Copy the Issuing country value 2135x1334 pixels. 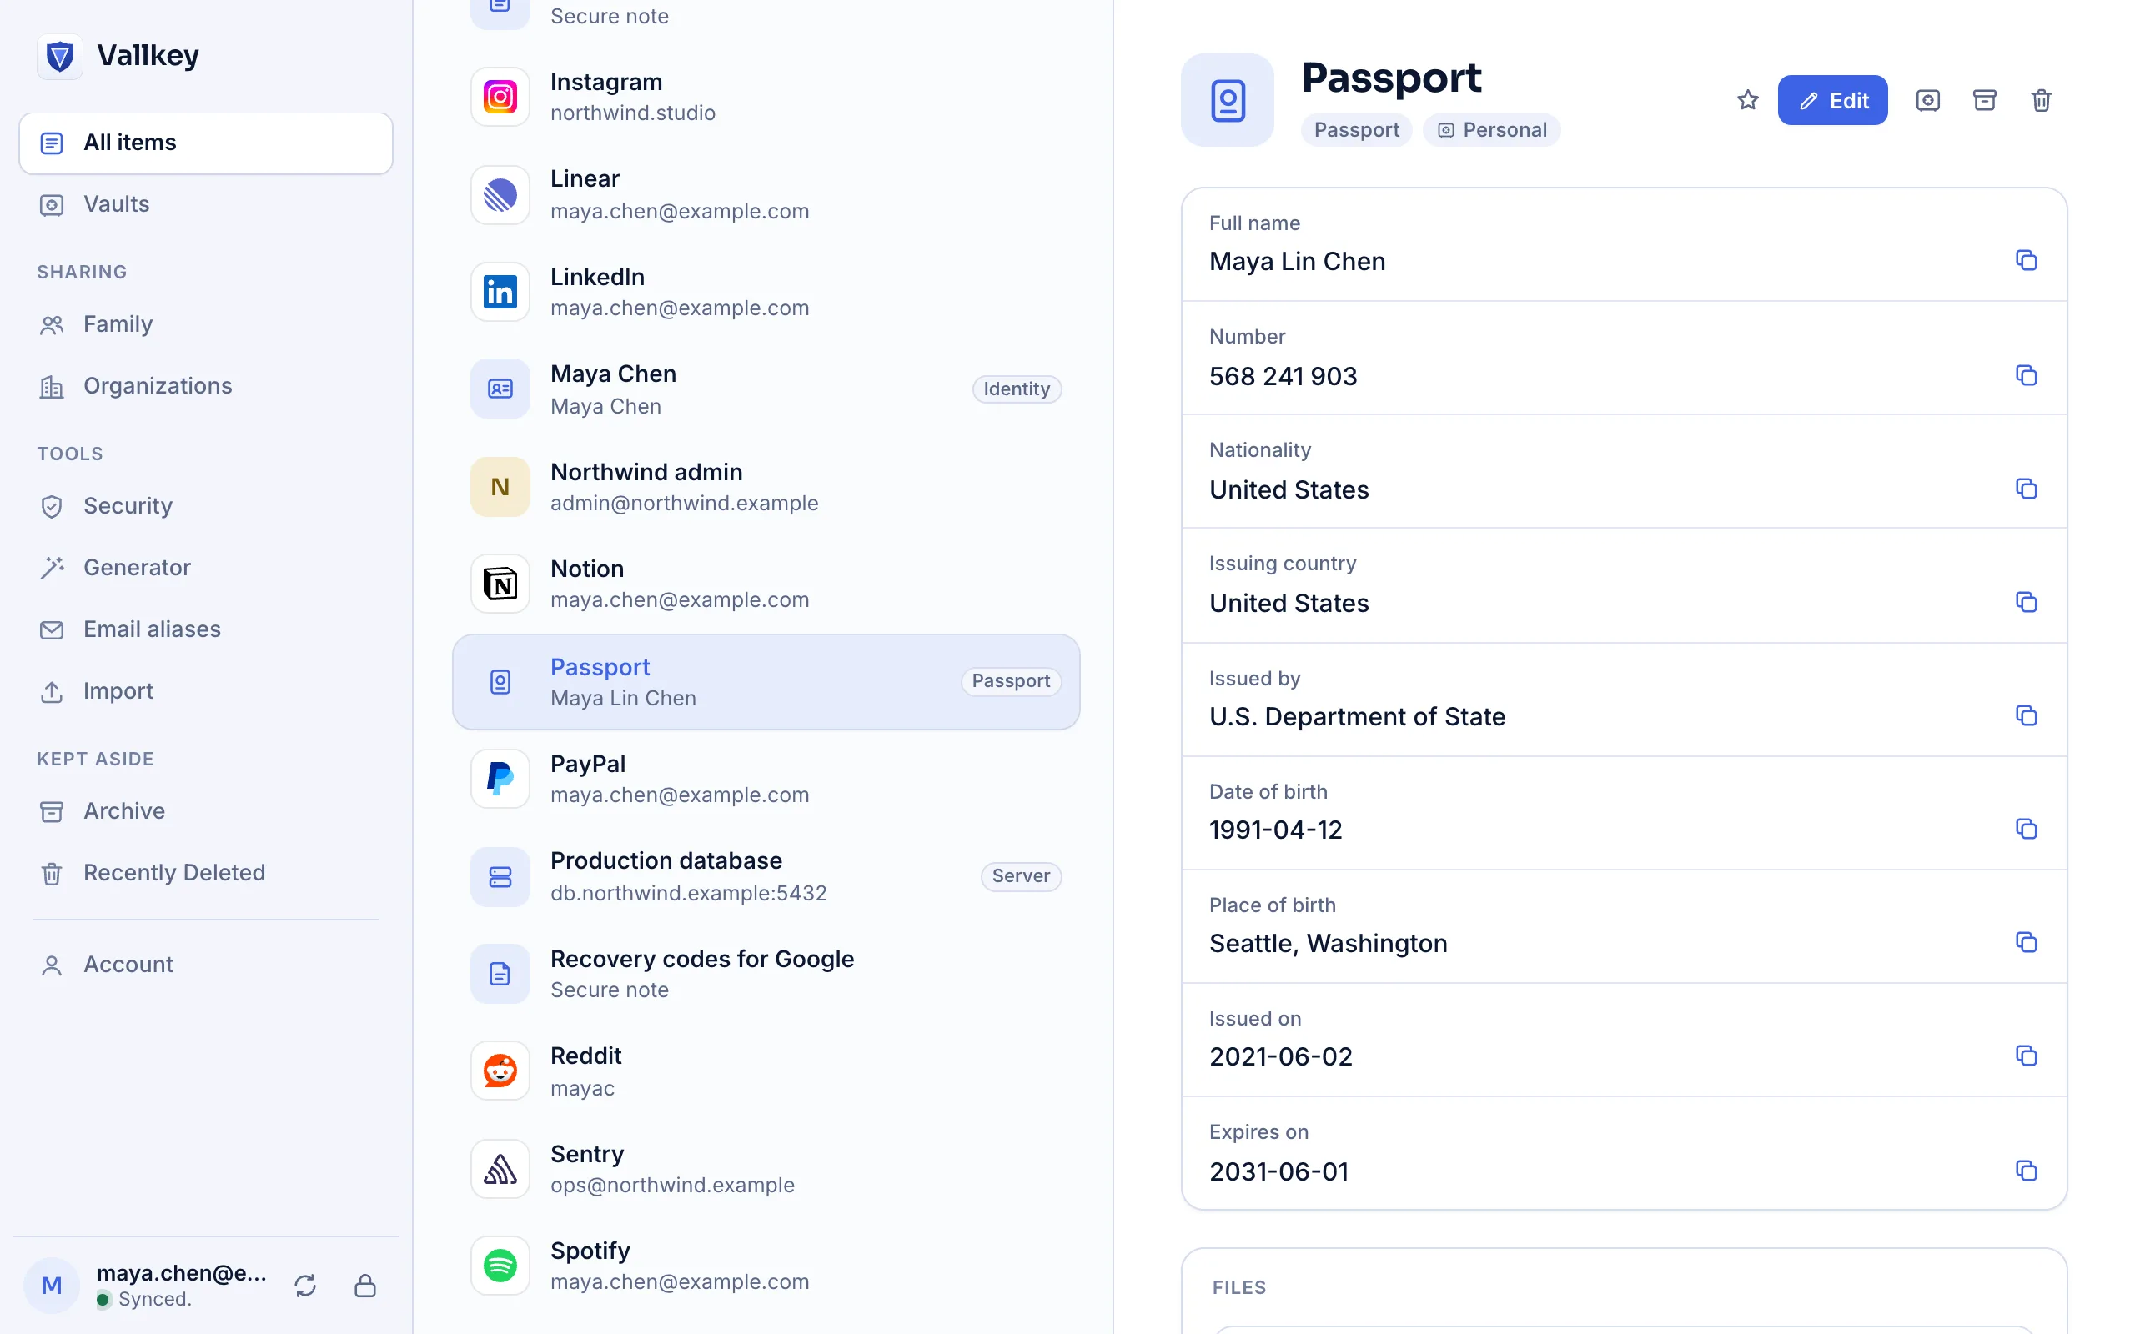pos(2026,602)
